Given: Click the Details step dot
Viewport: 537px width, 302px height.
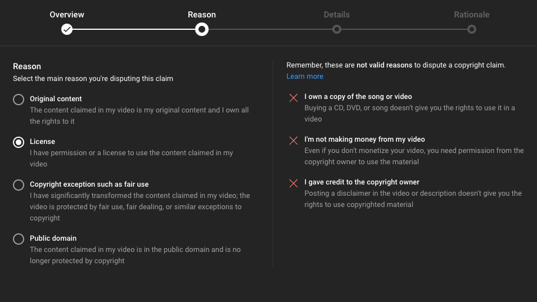Looking at the screenshot, I should pyautogui.click(x=336, y=29).
